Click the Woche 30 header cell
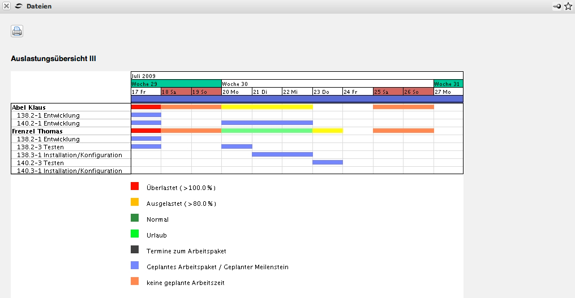 coord(327,83)
